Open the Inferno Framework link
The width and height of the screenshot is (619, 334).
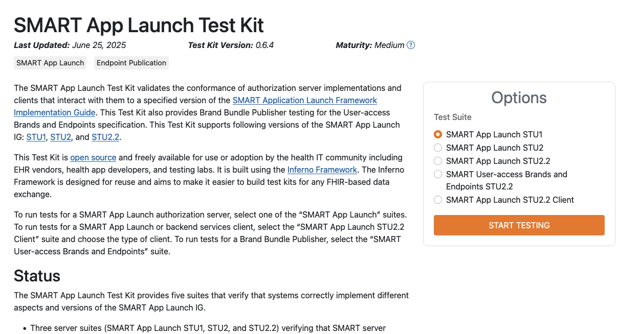[322, 170]
